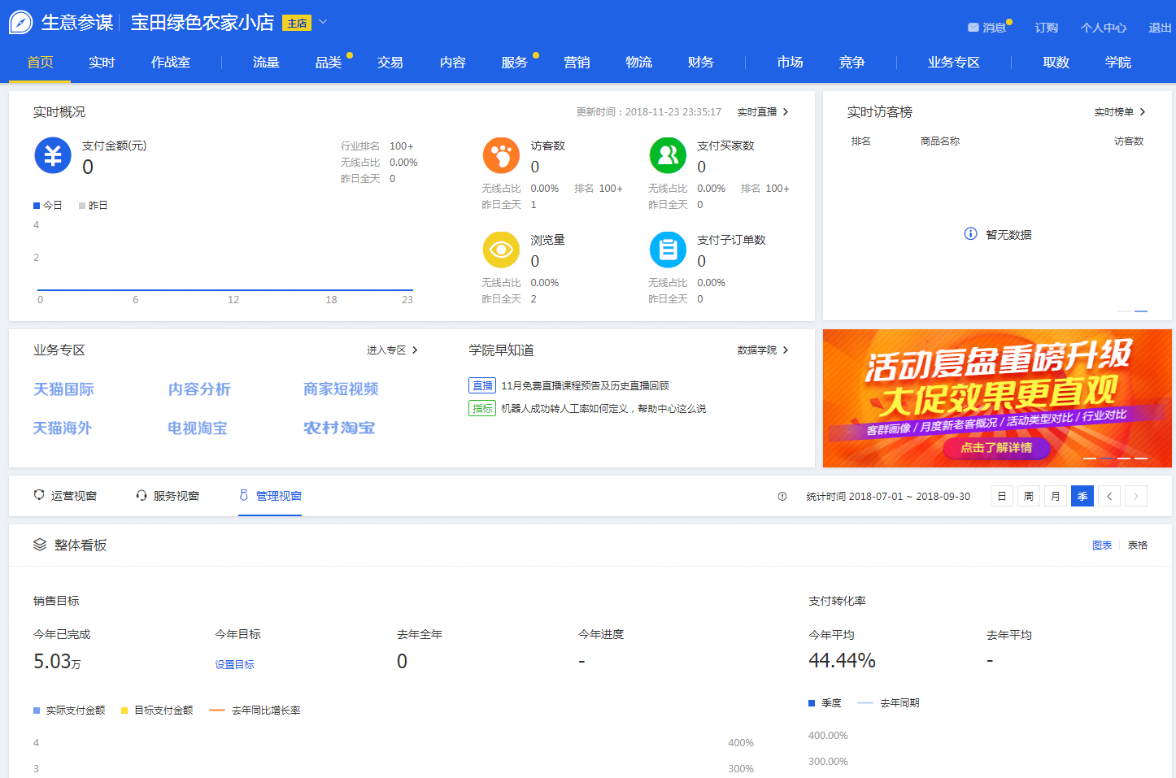Toggle 实际支付金额 legend series
The width and height of the screenshot is (1176, 778).
click(69, 711)
